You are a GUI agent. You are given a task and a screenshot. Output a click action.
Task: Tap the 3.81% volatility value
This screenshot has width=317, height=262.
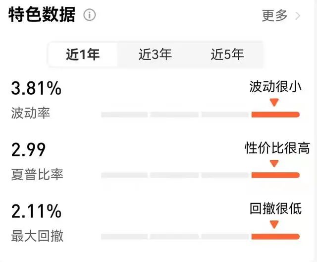coord(36,88)
